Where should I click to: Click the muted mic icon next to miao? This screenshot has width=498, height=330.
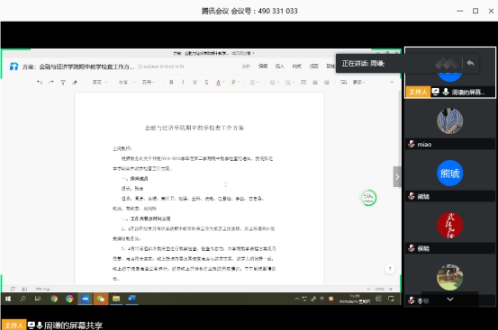point(412,144)
